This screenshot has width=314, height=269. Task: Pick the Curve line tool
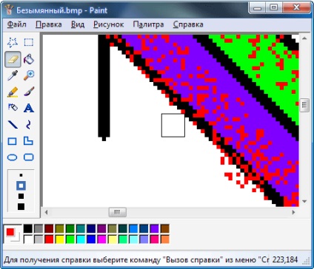(x=29, y=125)
